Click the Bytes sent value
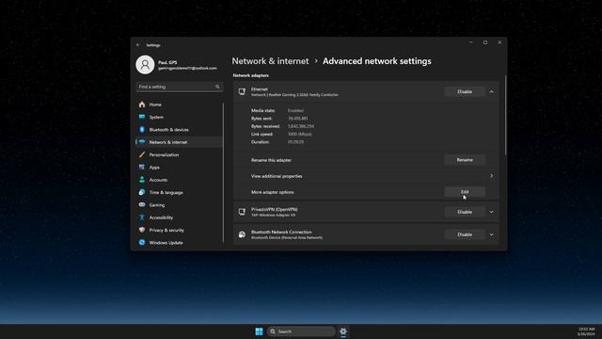The height and width of the screenshot is (339, 602). [298, 119]
